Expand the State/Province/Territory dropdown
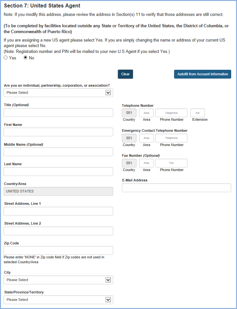This screenshot has height=309, width=237. tap(58, 300)
